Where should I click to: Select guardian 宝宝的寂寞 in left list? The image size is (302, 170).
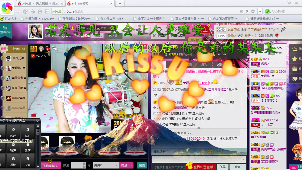(x=13, y=88)
